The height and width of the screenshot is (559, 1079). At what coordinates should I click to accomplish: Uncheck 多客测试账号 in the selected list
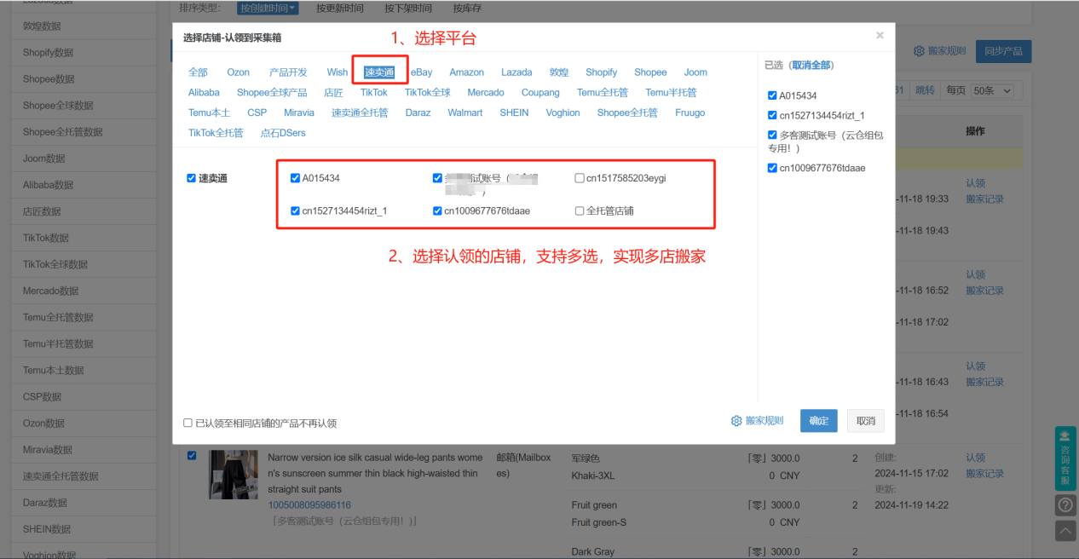pos(772,135)
